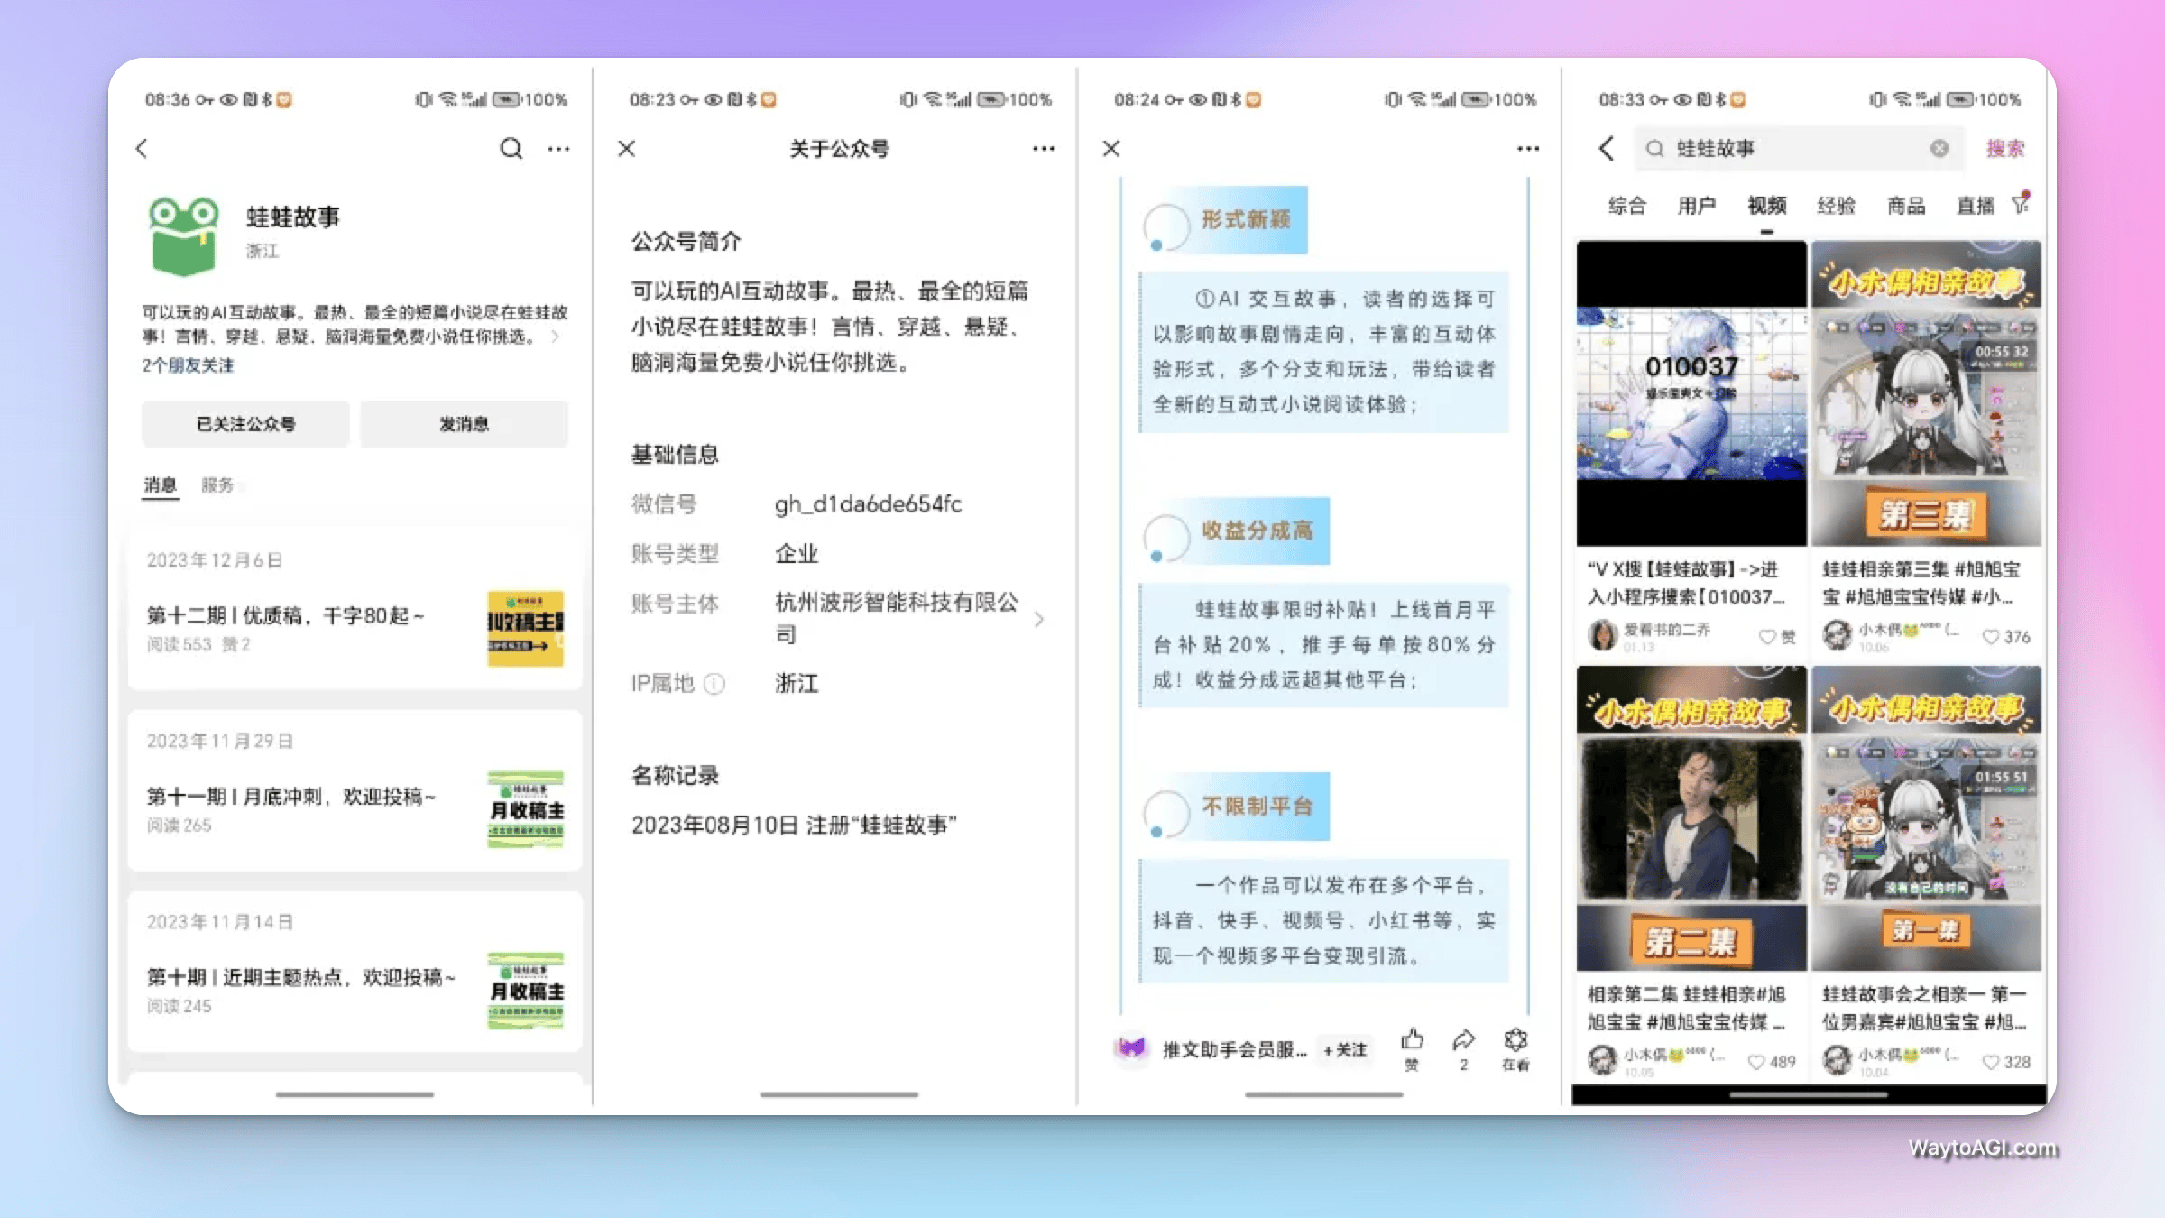Open the green 月收稿 thumbnail of 第十一期

[x=525, y=809]
